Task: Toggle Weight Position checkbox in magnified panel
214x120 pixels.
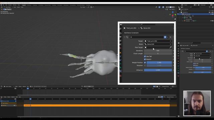Action: coord(145,63)
